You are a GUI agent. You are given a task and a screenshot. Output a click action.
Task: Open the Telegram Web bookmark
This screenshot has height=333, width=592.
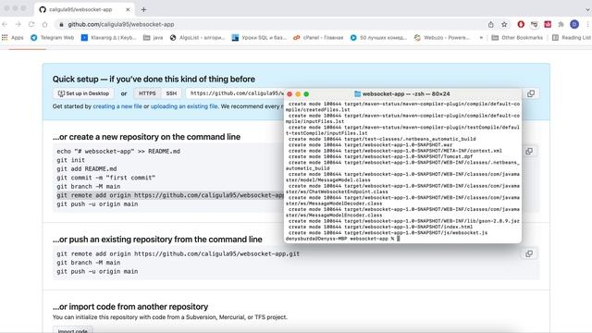tap(53, 37)
